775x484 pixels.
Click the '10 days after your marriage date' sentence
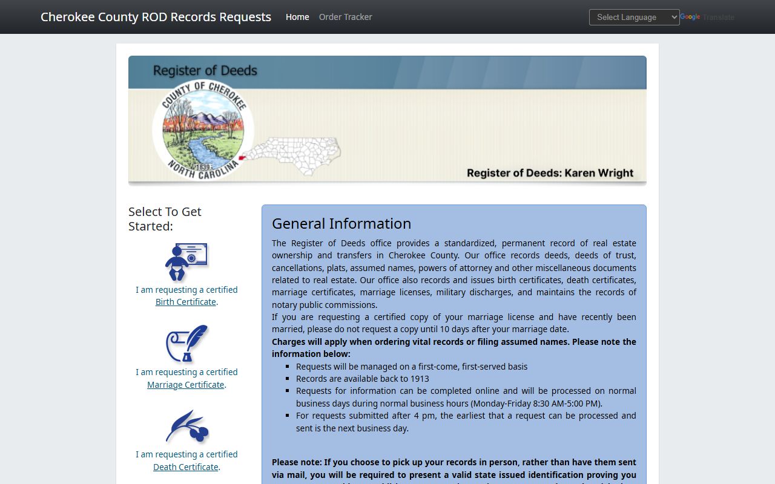(454, 323)
